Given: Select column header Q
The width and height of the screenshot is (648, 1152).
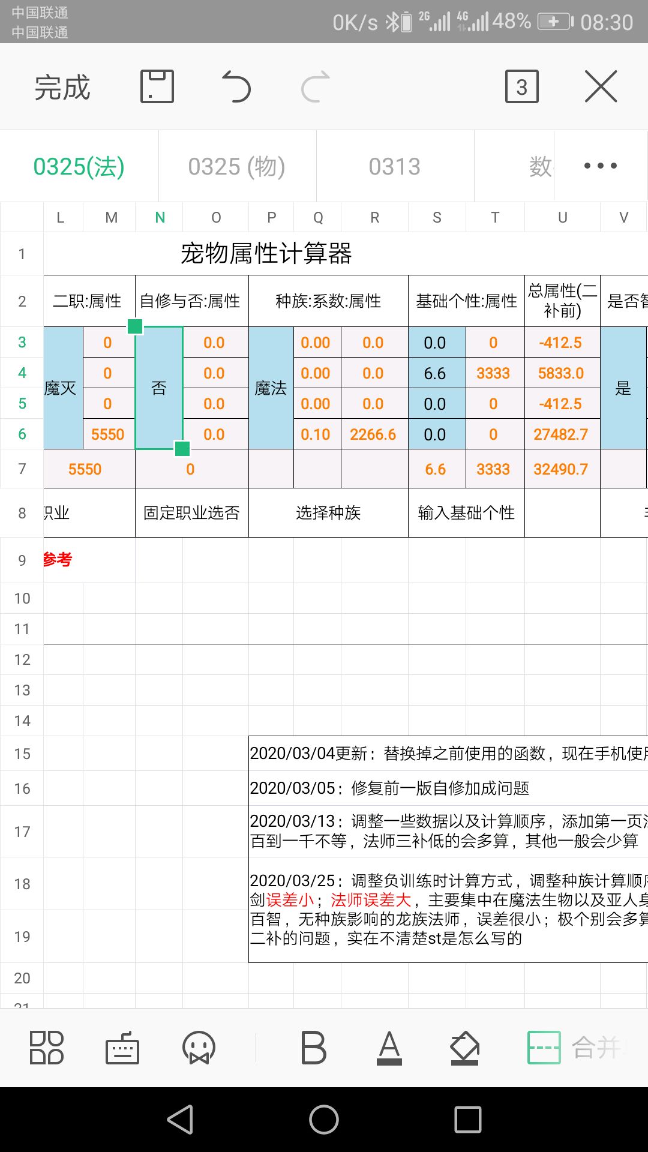Looking at the screenshot, I should tap(318, 217).
